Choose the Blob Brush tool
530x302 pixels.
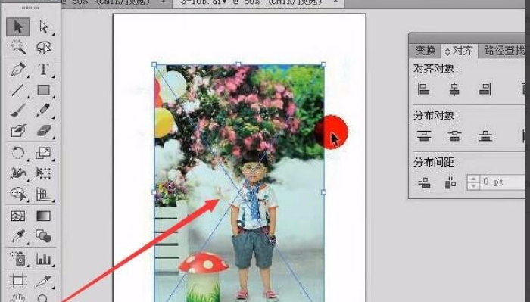click(18, 131)
